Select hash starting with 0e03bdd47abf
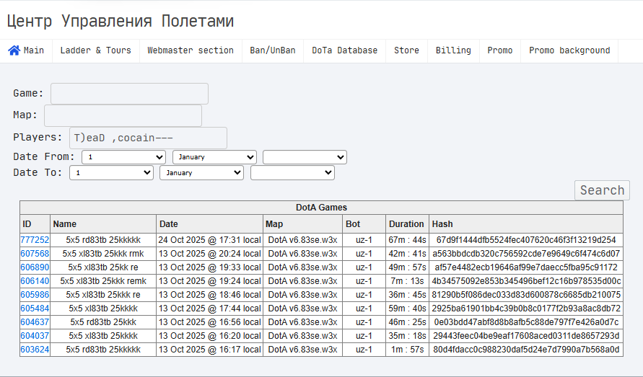The width and height of the screenshot is (643, 377). pyautogui.click(x=526, y=322)
